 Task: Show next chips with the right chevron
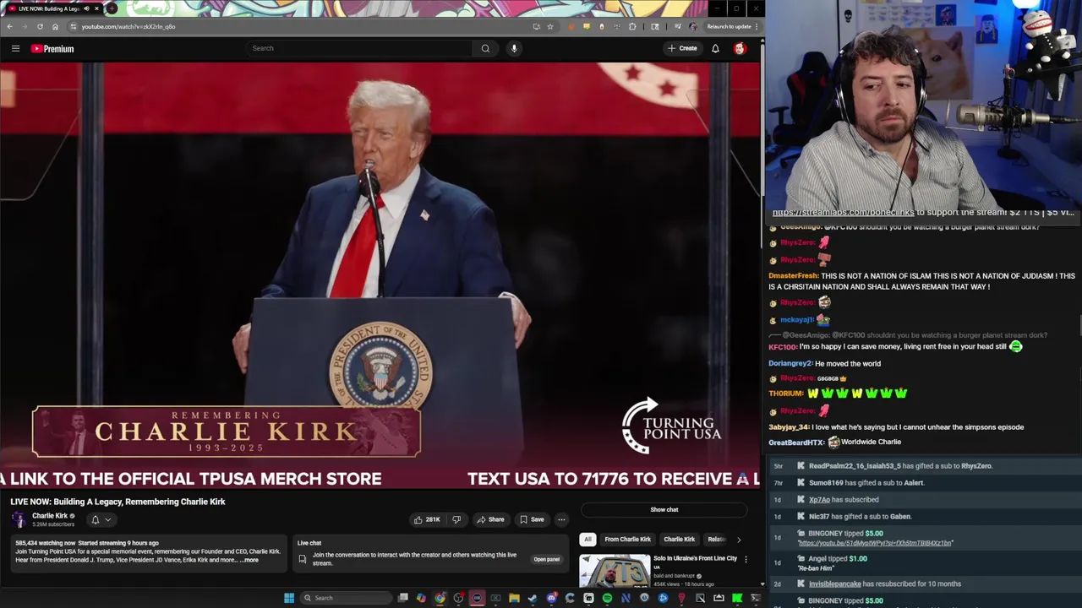coord(739,539)
